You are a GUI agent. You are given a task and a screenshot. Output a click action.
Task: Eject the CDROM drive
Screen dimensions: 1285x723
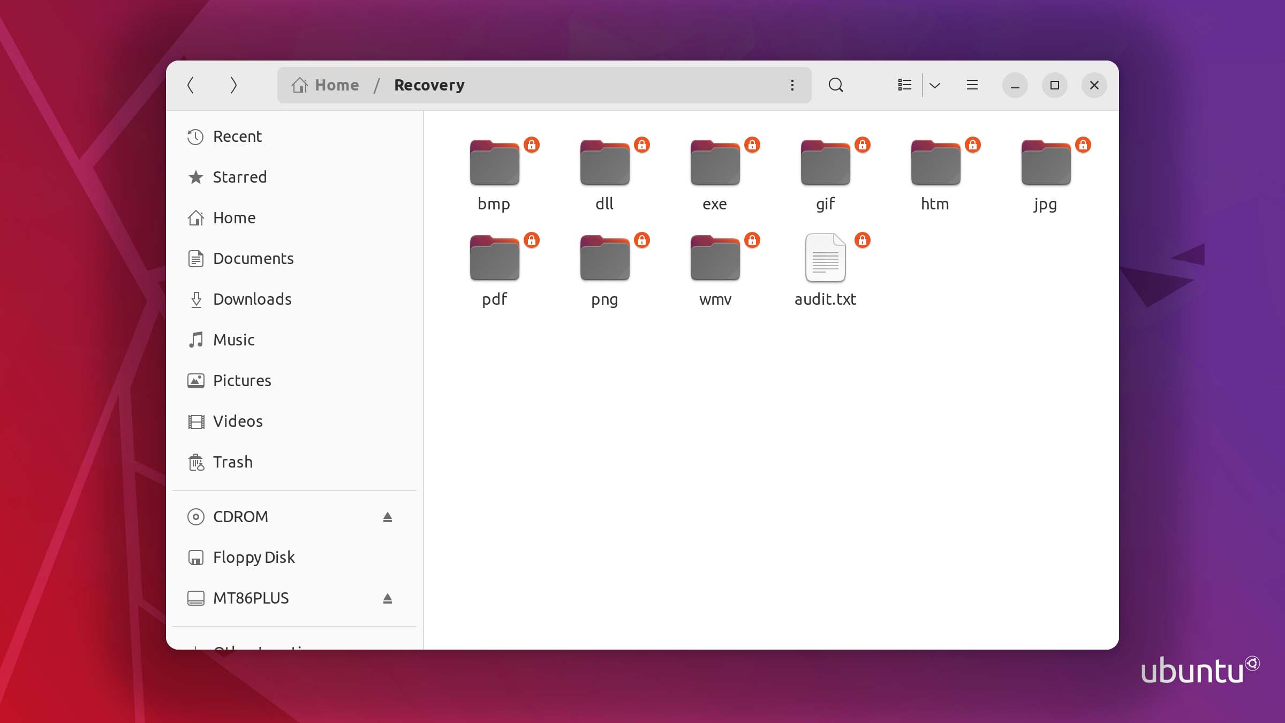388,517
